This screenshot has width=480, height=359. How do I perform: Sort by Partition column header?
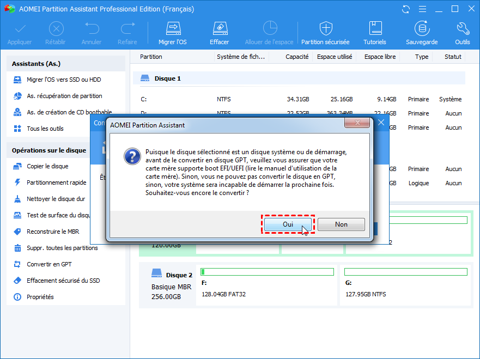(x=151, y=57)
